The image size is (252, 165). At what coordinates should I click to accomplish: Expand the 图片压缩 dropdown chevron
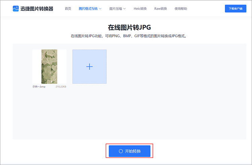(124, 9)
